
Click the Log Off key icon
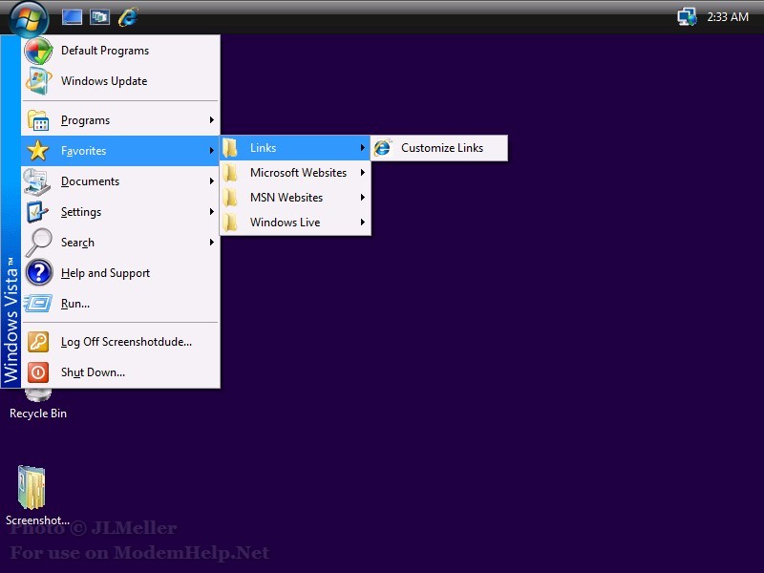pyautogui.click(x=38, y=342)
